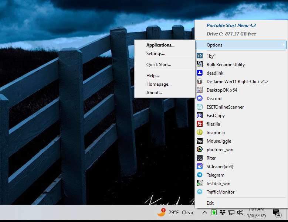Click the 1/30/2025 taskbar date
Viewport: 288px width, 222px height.
[x=257, y=215]
